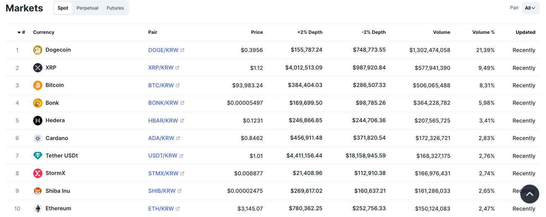Click the Ethereum diamond logo icon
This screenshot has width=546, height=217.
pos(38,208)
